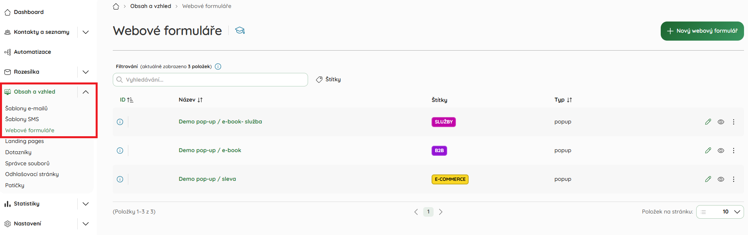
Task: Open more options for Demo pop-up / e-book- služba
Action: click(x=734, y=122)
